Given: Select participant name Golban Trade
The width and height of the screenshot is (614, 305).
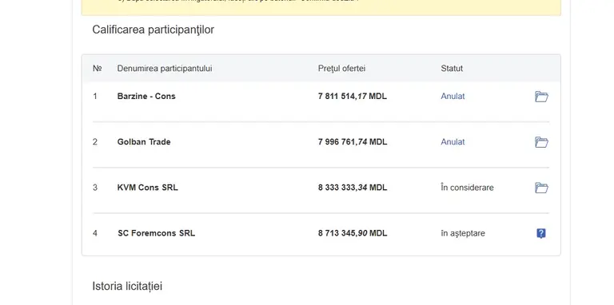Looking at the screenshot, I should (x=144, y=142).
